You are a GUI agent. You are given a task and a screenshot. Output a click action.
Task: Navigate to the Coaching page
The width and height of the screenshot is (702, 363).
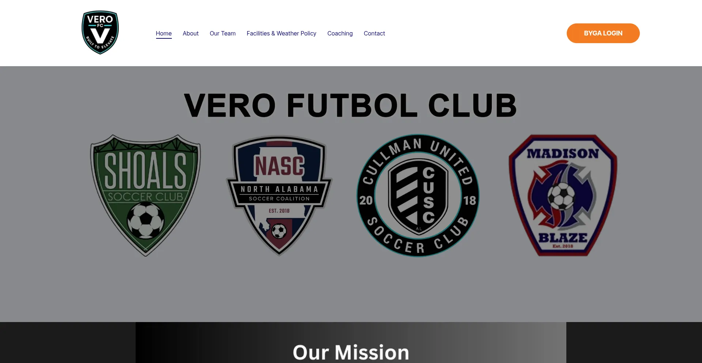(x=340, y=33)
